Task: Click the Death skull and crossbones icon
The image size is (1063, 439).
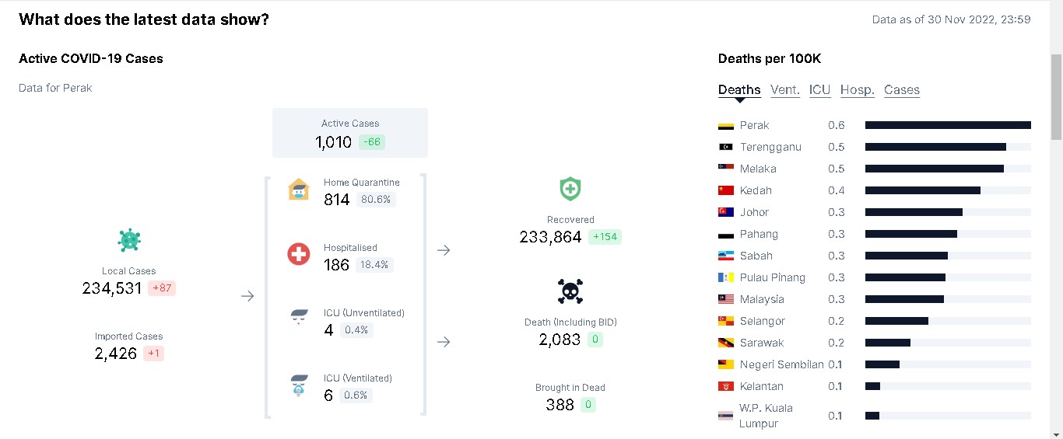Action: 570,291
